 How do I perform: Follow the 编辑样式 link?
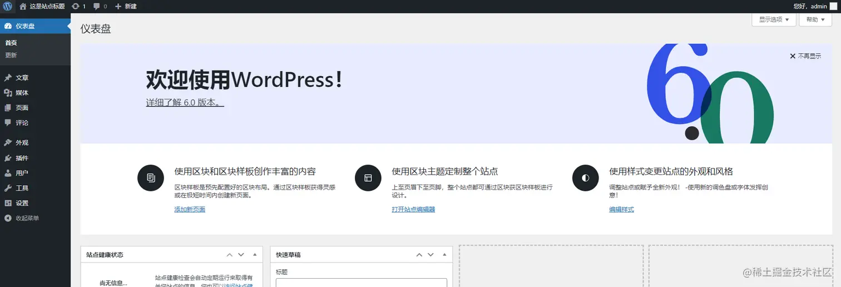[621, 210]
